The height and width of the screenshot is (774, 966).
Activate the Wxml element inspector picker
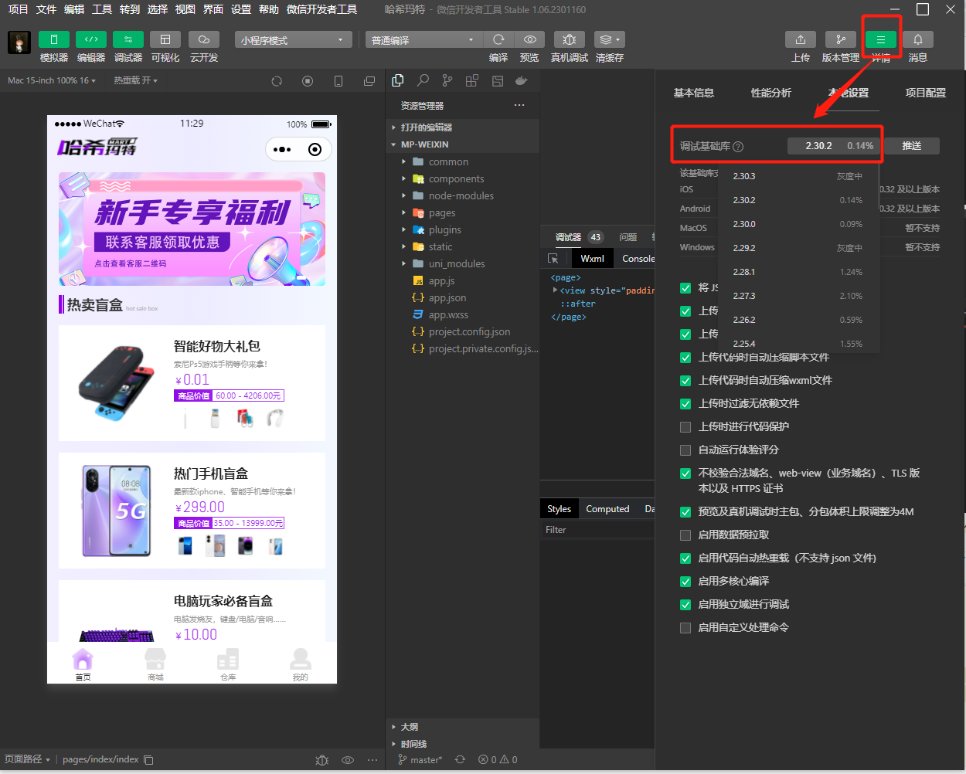pos(553,259)
